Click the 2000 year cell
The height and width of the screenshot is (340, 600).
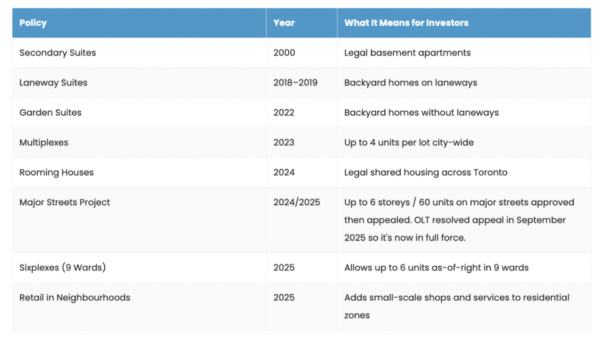(284, 53)
